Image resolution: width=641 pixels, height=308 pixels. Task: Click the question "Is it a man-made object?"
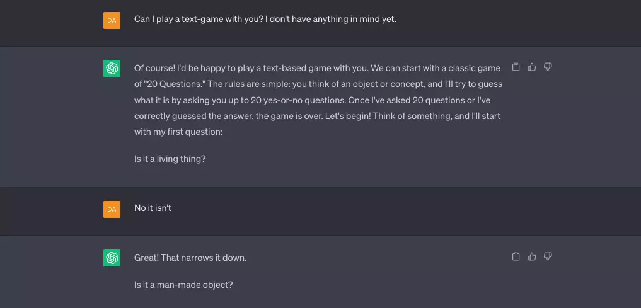click(183, 285)
